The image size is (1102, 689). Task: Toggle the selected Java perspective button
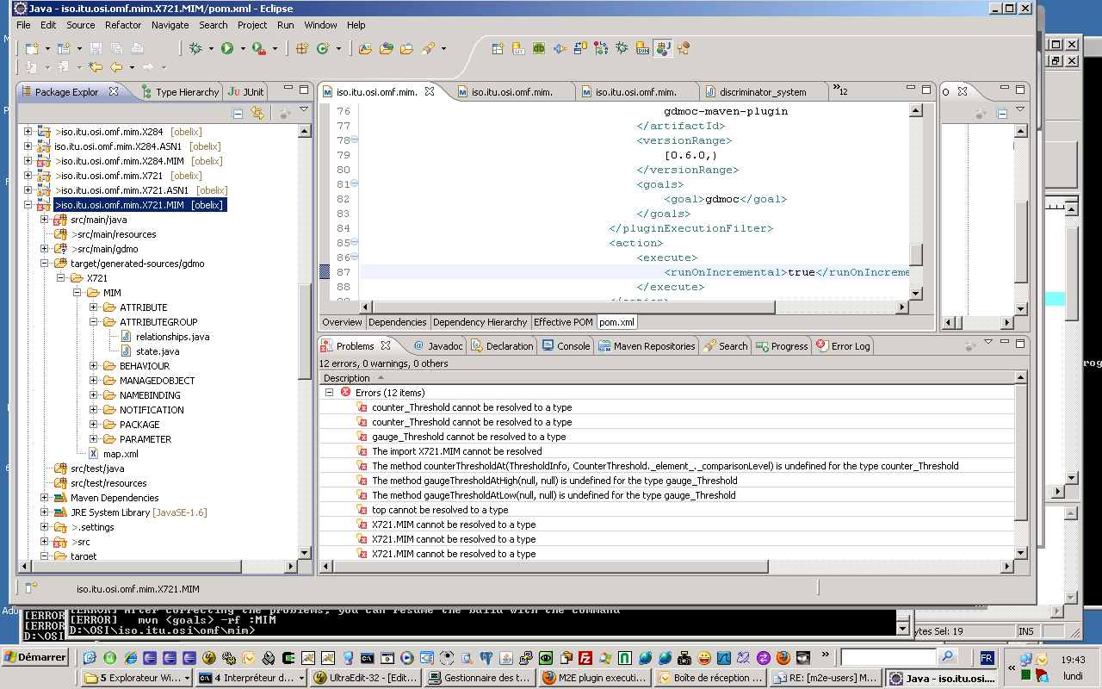[662, 49]
